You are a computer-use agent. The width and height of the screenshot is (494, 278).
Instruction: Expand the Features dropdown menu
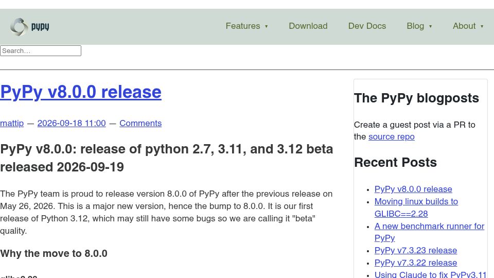coord(246,26)
